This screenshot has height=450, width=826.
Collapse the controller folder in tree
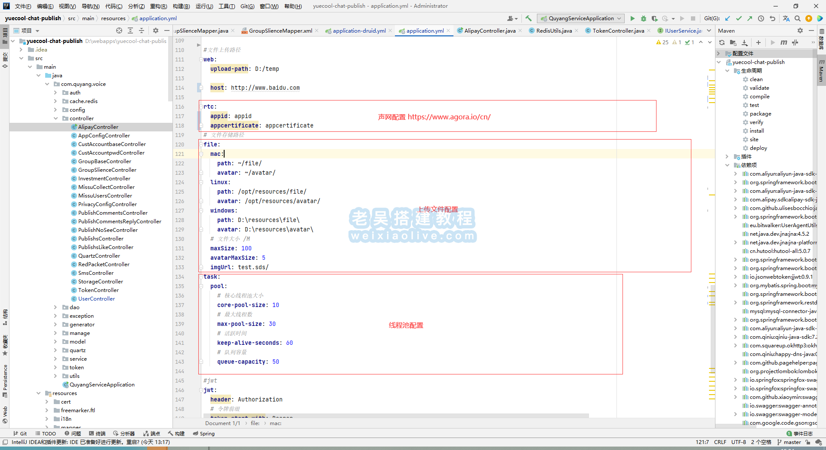click(55, 119)
